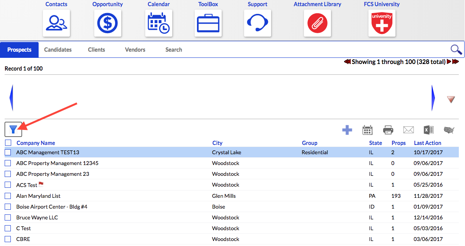
Task: Click the red flag on ACS Test
Action: point(41,185)
